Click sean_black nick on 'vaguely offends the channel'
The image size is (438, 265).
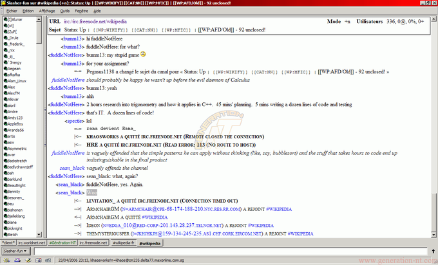click(x=72, y=168)
